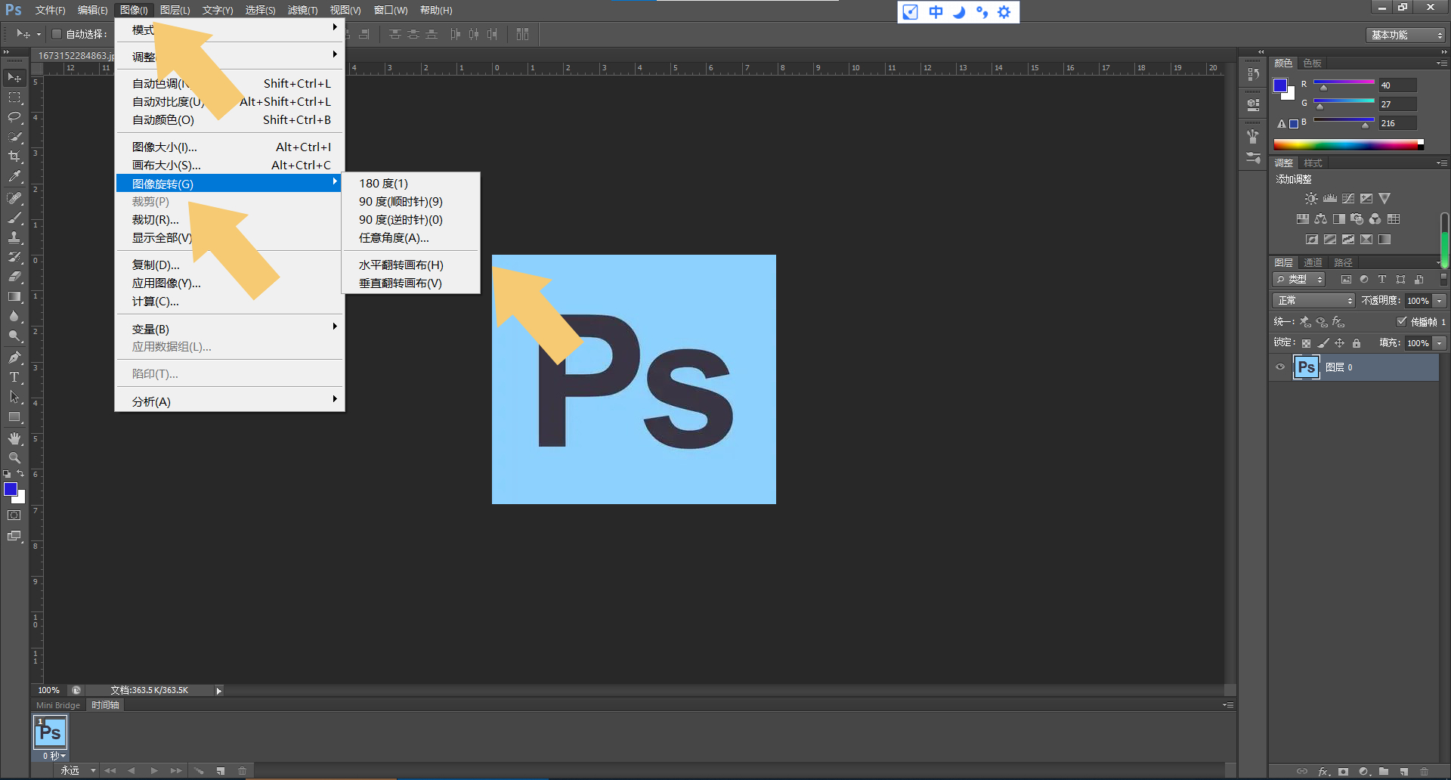Select the Pen tool
This screenshot has height=780, width=1451.
point(14,357)
